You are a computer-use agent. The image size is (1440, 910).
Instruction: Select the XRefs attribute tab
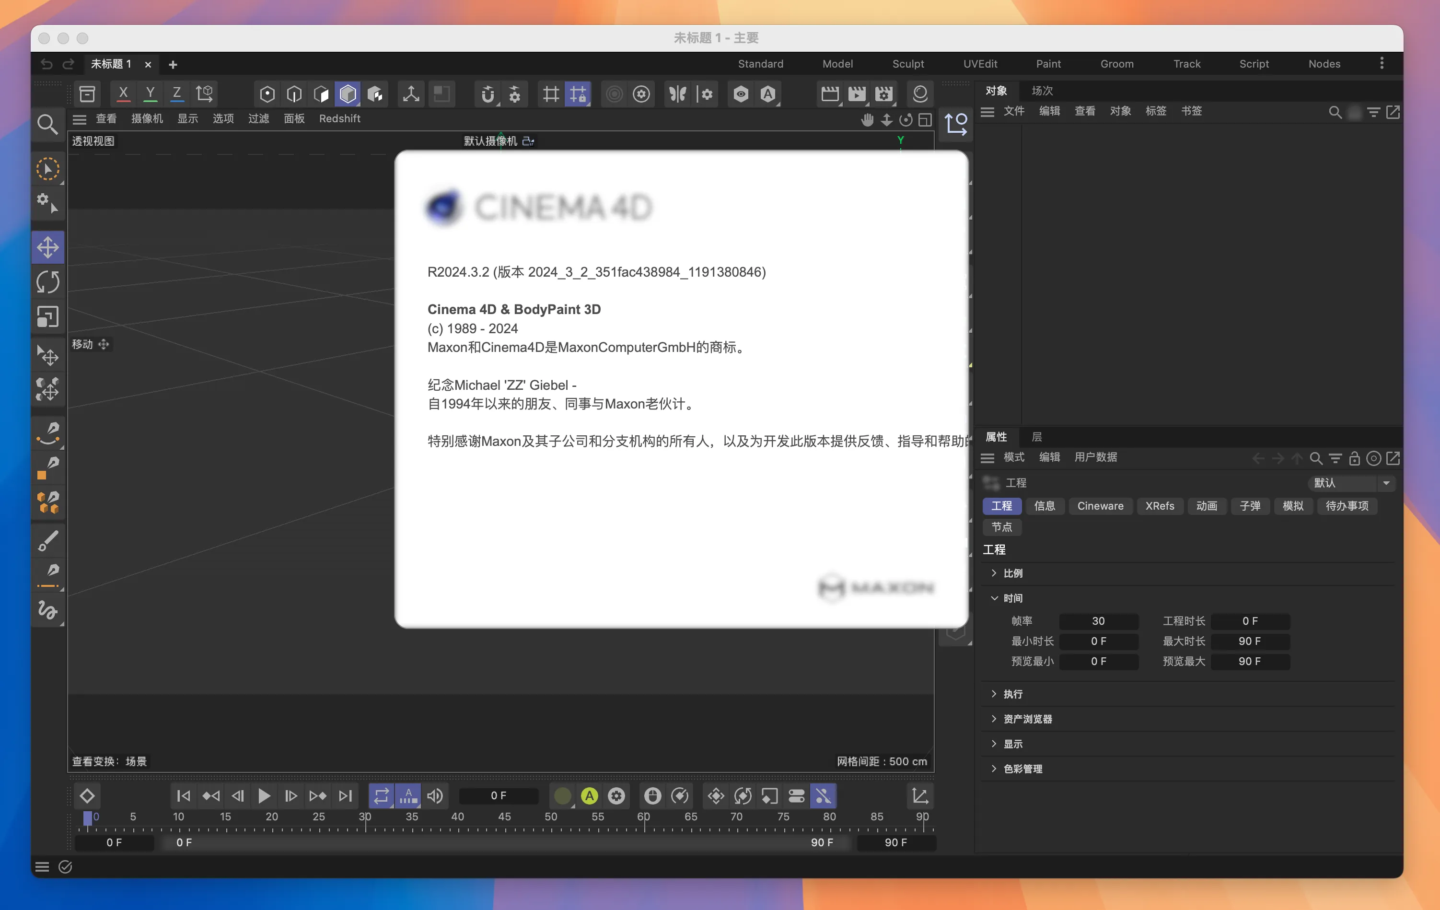(1160, 506)
